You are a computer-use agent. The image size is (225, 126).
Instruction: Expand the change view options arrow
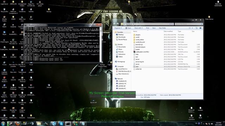(192, 28)
